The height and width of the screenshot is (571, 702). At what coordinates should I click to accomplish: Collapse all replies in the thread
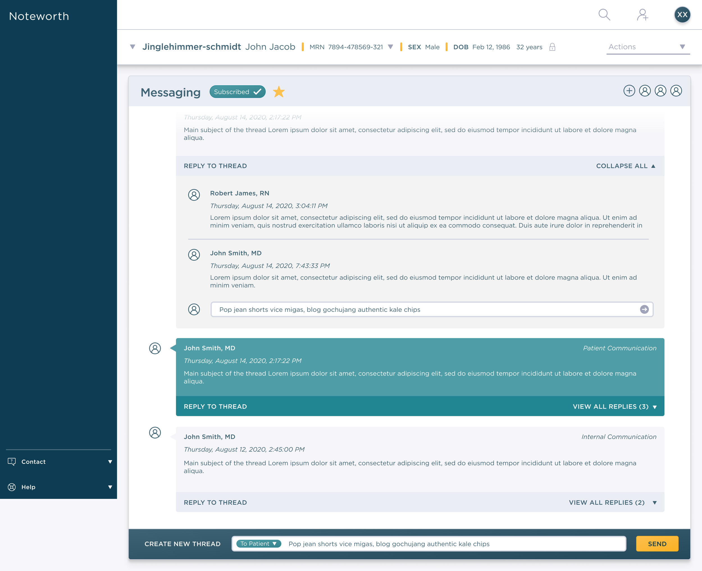pos(625,166)
